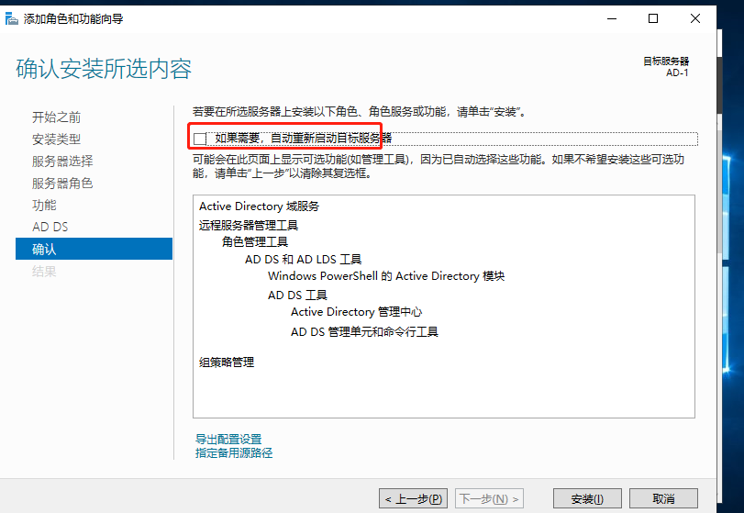Screen dimensions: 744x513
Task: Select the AD DS step in sidebar
Action: pos(50,227)
